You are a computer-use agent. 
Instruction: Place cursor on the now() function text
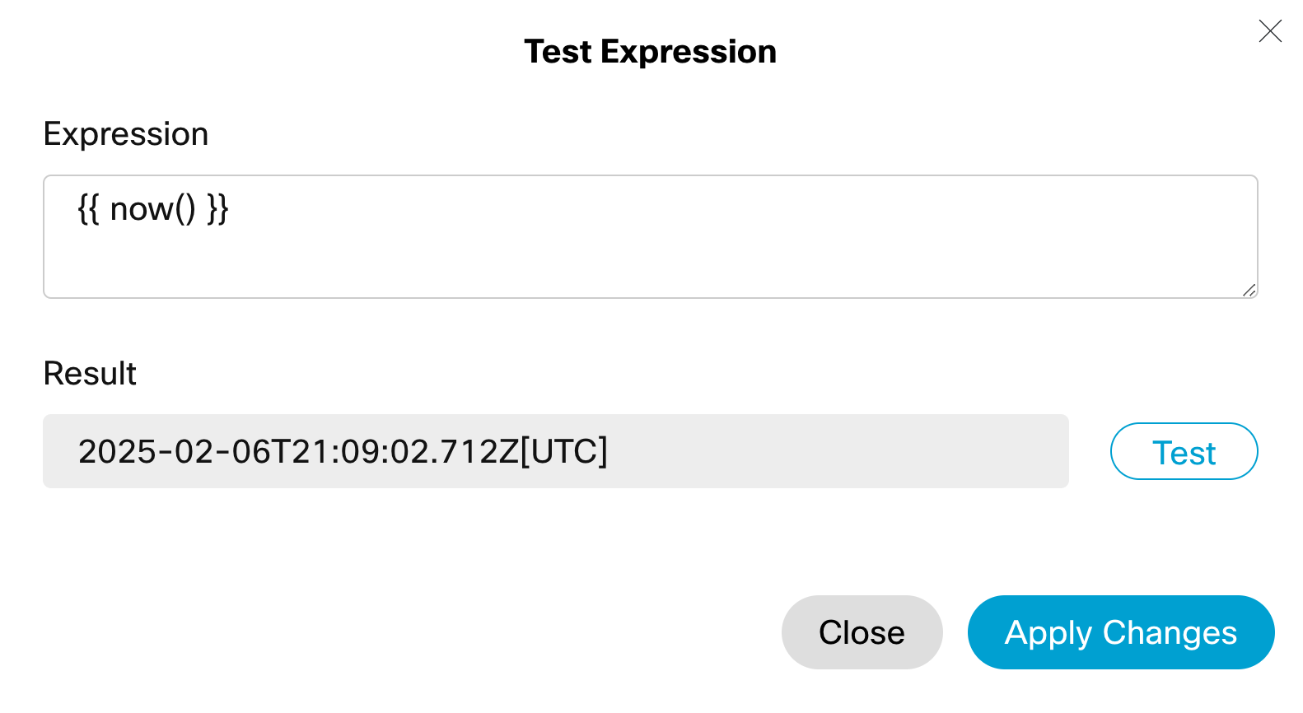pos(152,209)
